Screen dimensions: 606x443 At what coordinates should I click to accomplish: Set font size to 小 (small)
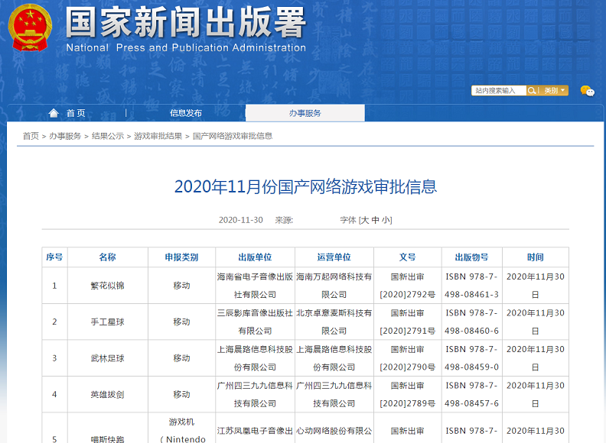[386, 220]
